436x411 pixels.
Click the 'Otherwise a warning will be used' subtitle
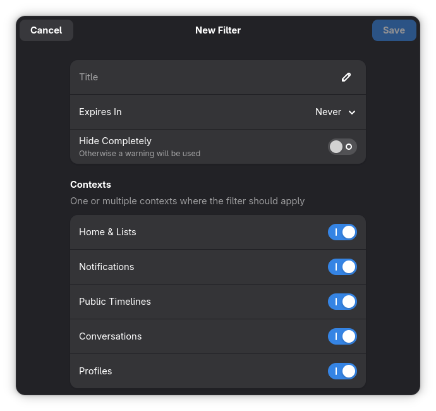tap(140, 154)
